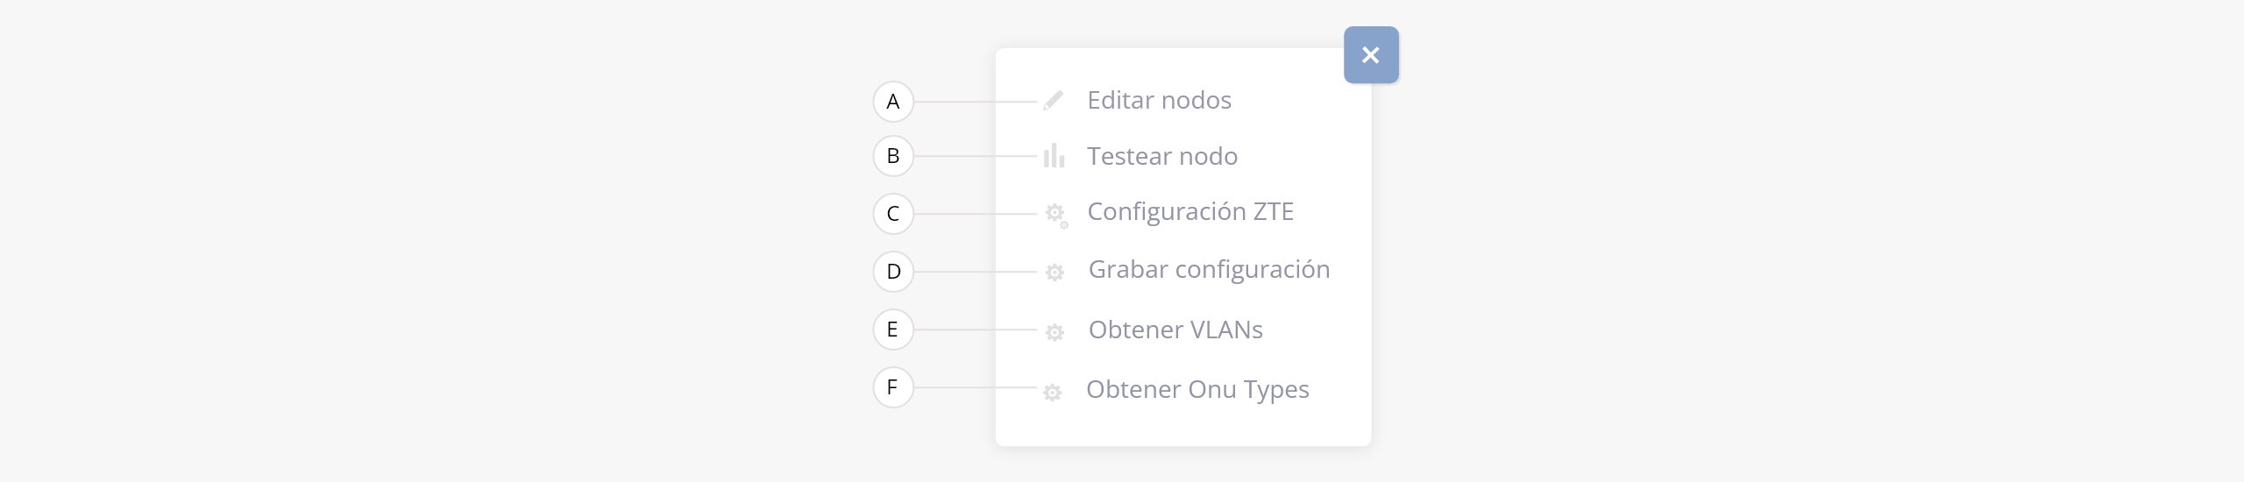
Task: Click the circled A callout marker
Action: point(893,102)
